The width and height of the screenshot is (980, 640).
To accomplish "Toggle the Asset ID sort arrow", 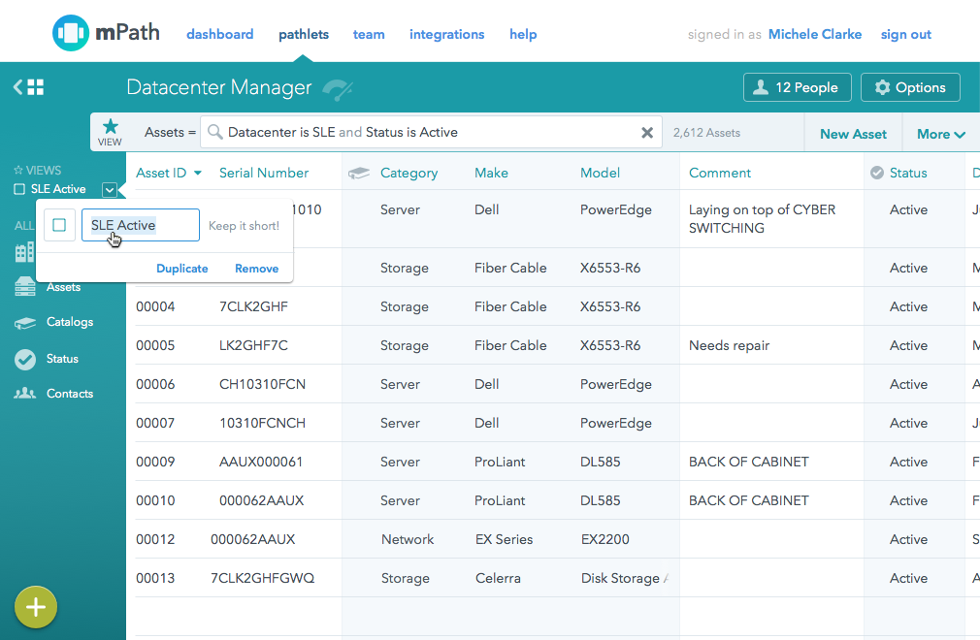I will tap(198, 174).
